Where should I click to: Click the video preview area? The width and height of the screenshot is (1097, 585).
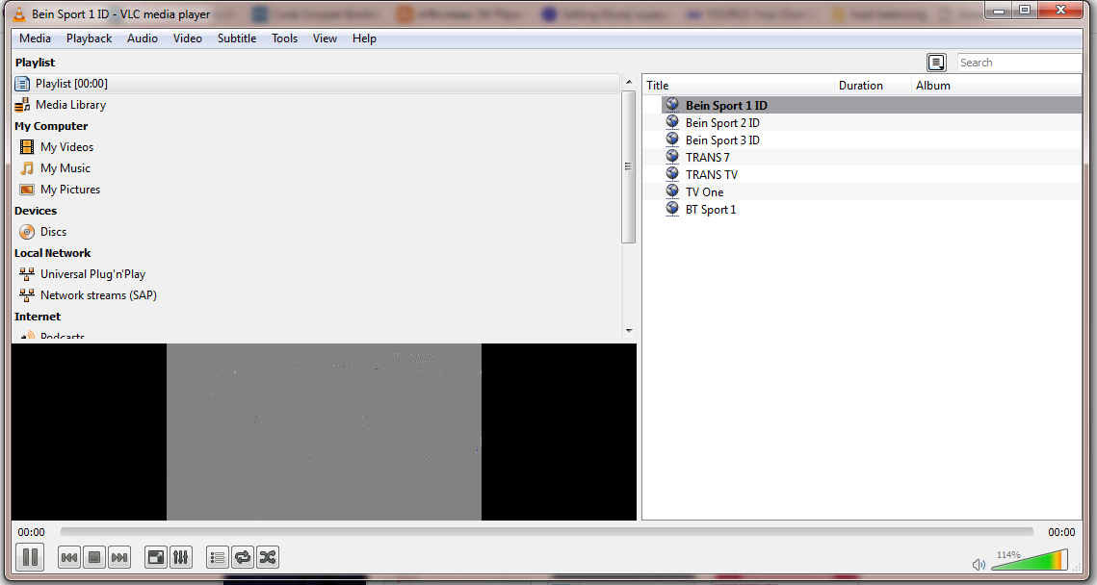(x=324, y=432)
